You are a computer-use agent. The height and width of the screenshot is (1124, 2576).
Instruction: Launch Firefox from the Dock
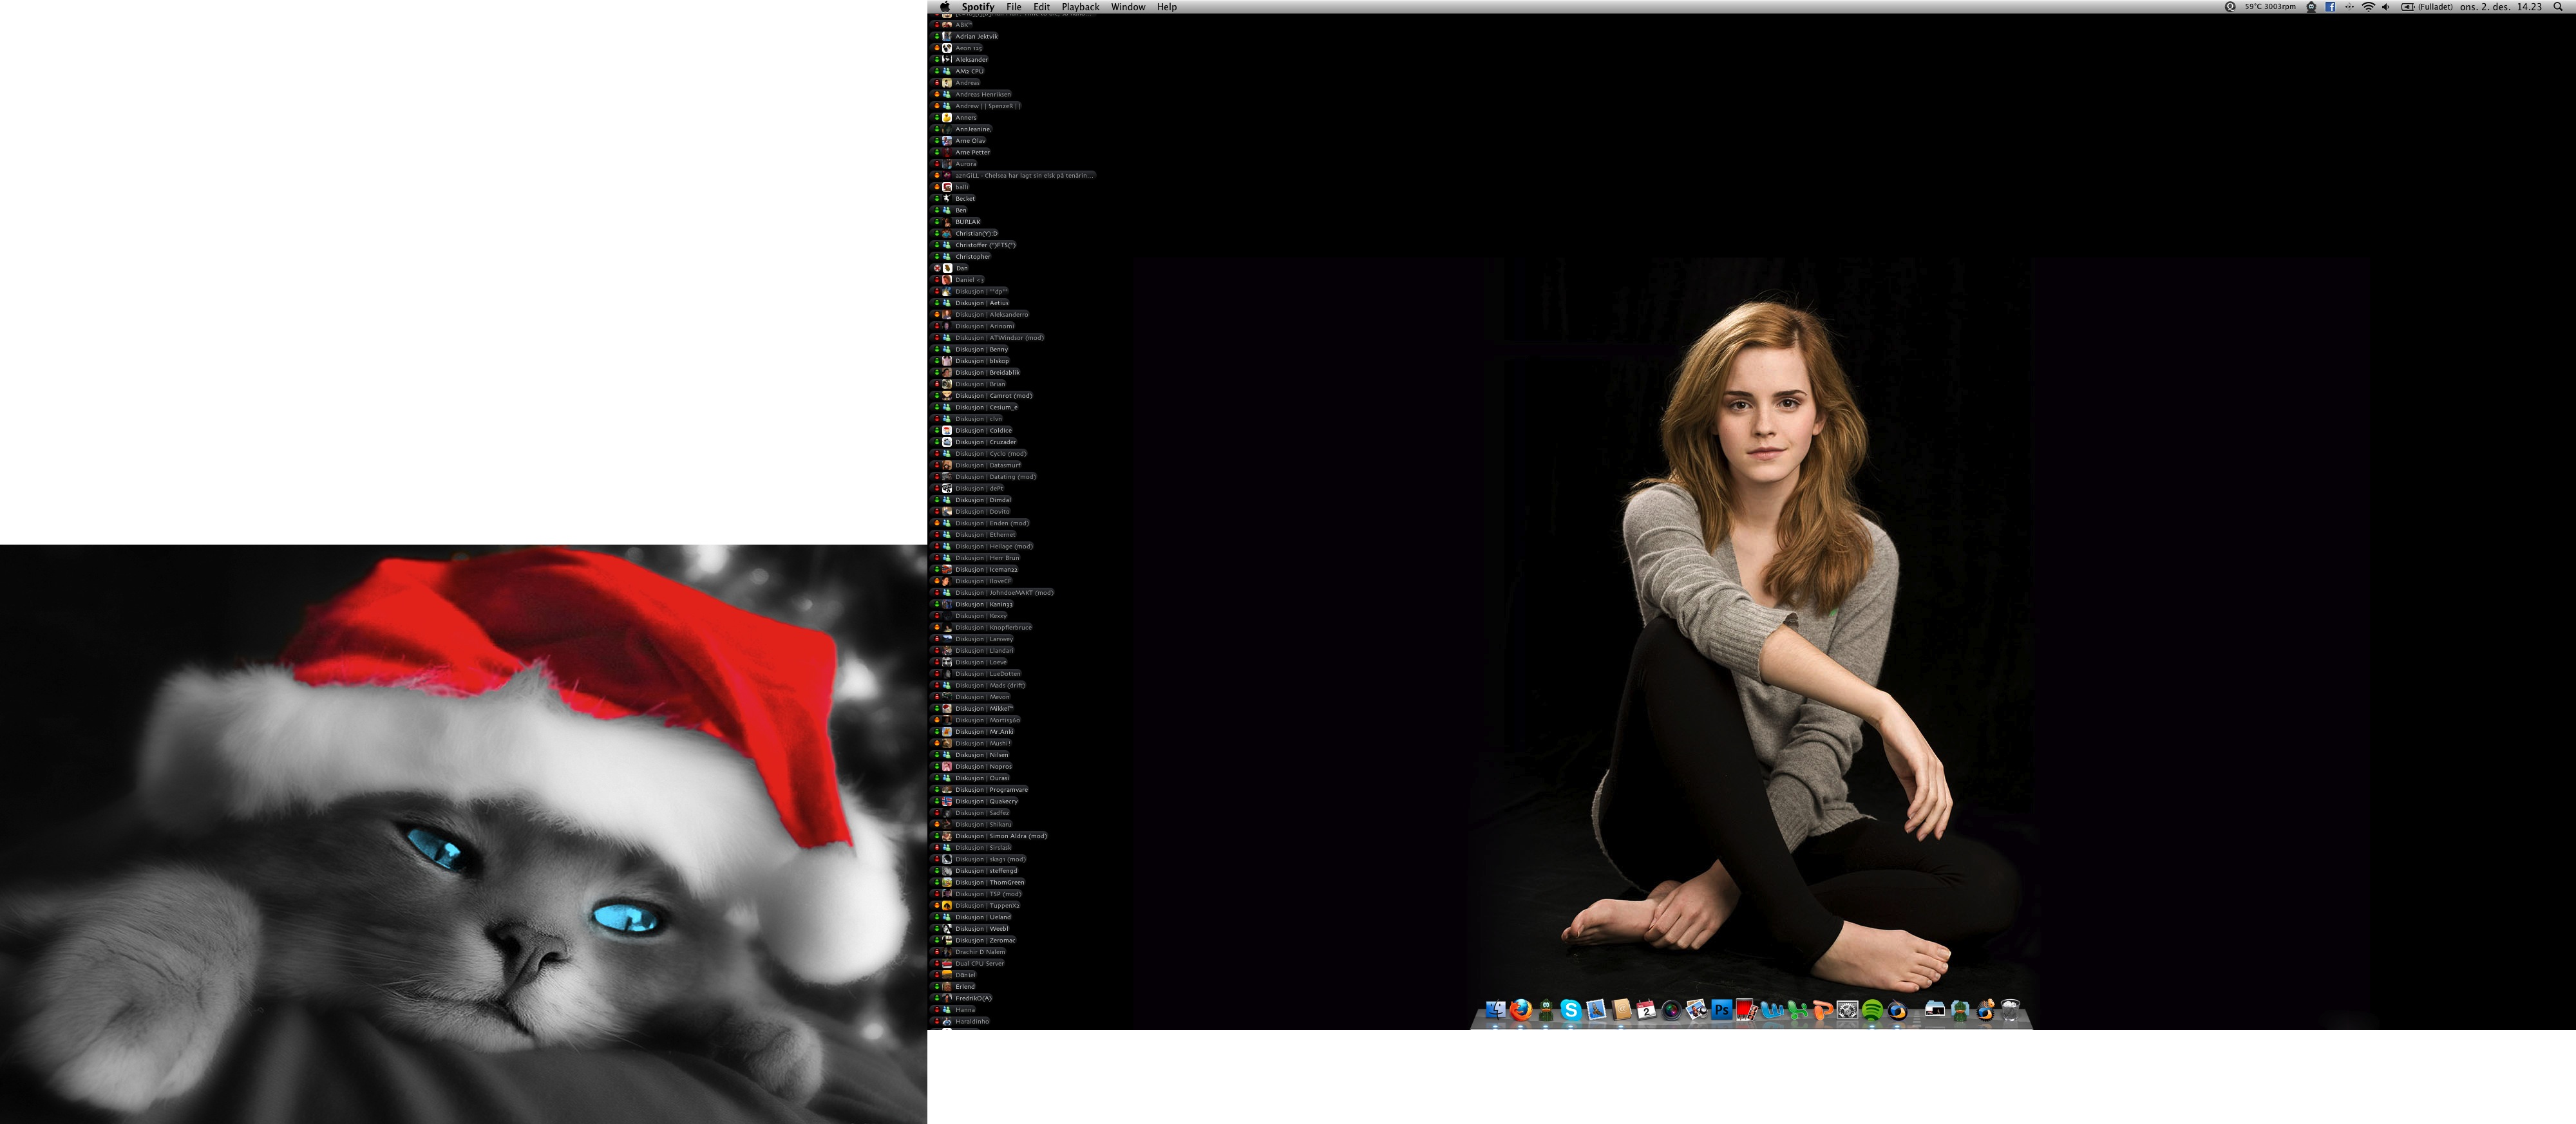coord(1521,1010)
